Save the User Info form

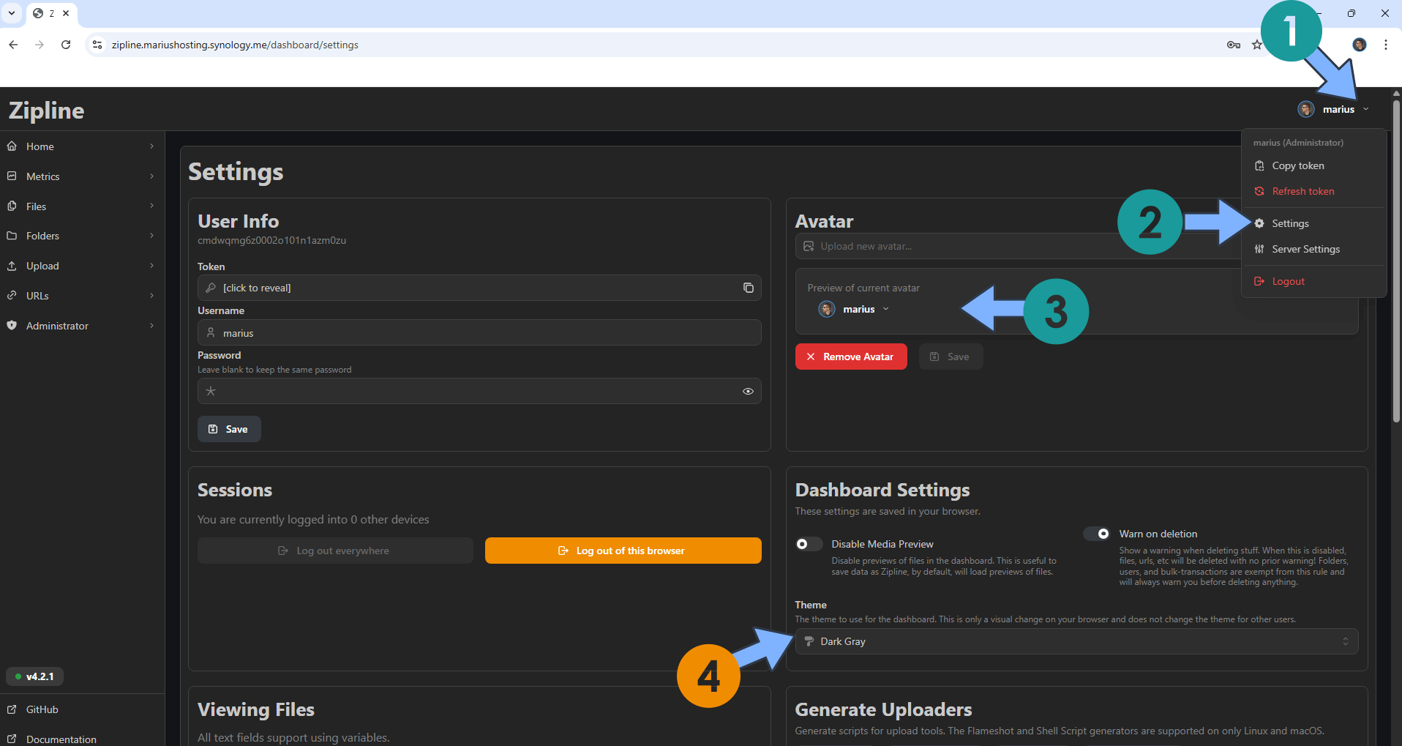click(x=229, y=429)
